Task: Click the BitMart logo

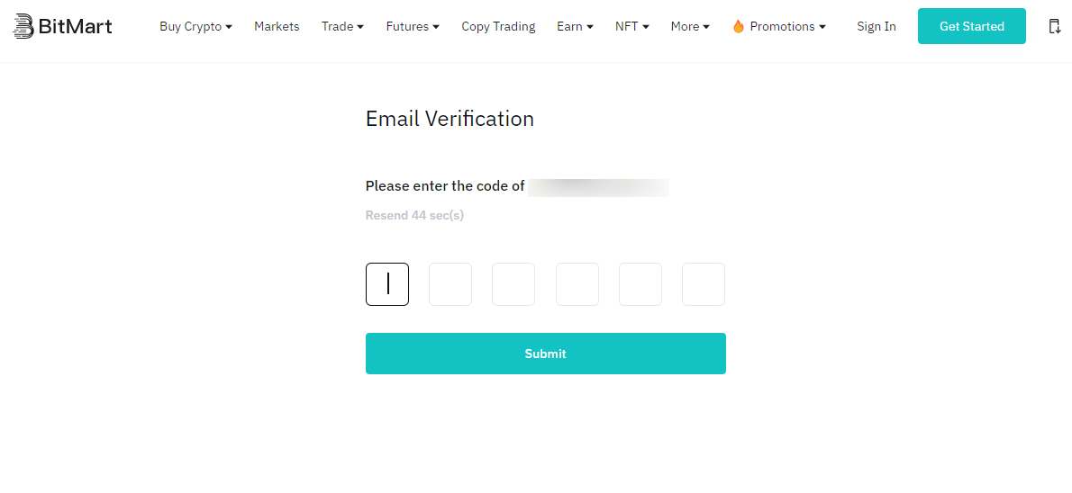Action: (x=63, y=26)
